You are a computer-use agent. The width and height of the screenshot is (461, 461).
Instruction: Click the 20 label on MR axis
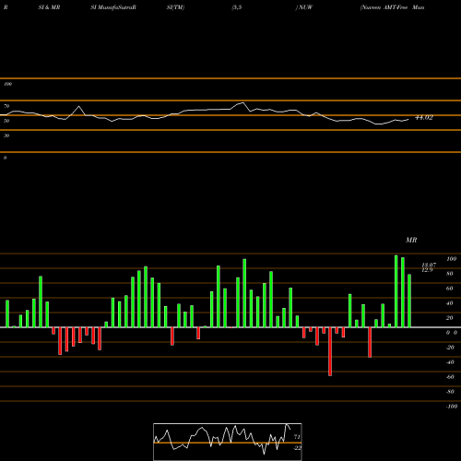pos(450,318)
